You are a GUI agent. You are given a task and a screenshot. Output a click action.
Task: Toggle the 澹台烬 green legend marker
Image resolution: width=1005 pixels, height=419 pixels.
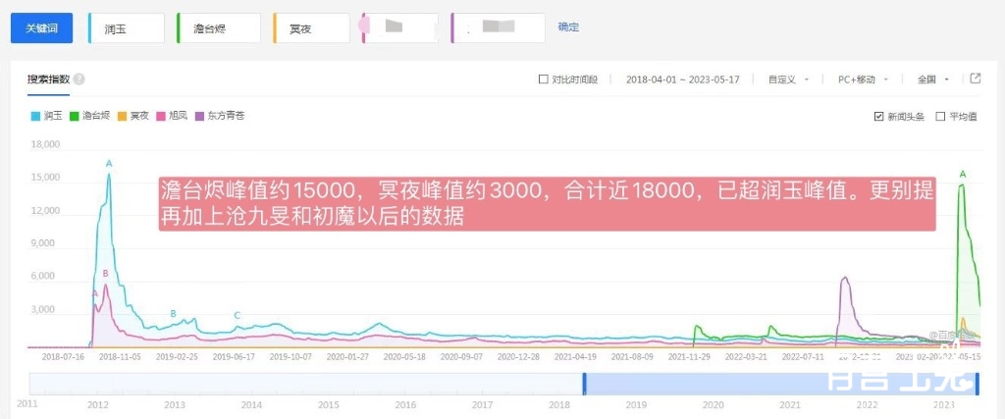click(75, 116)
